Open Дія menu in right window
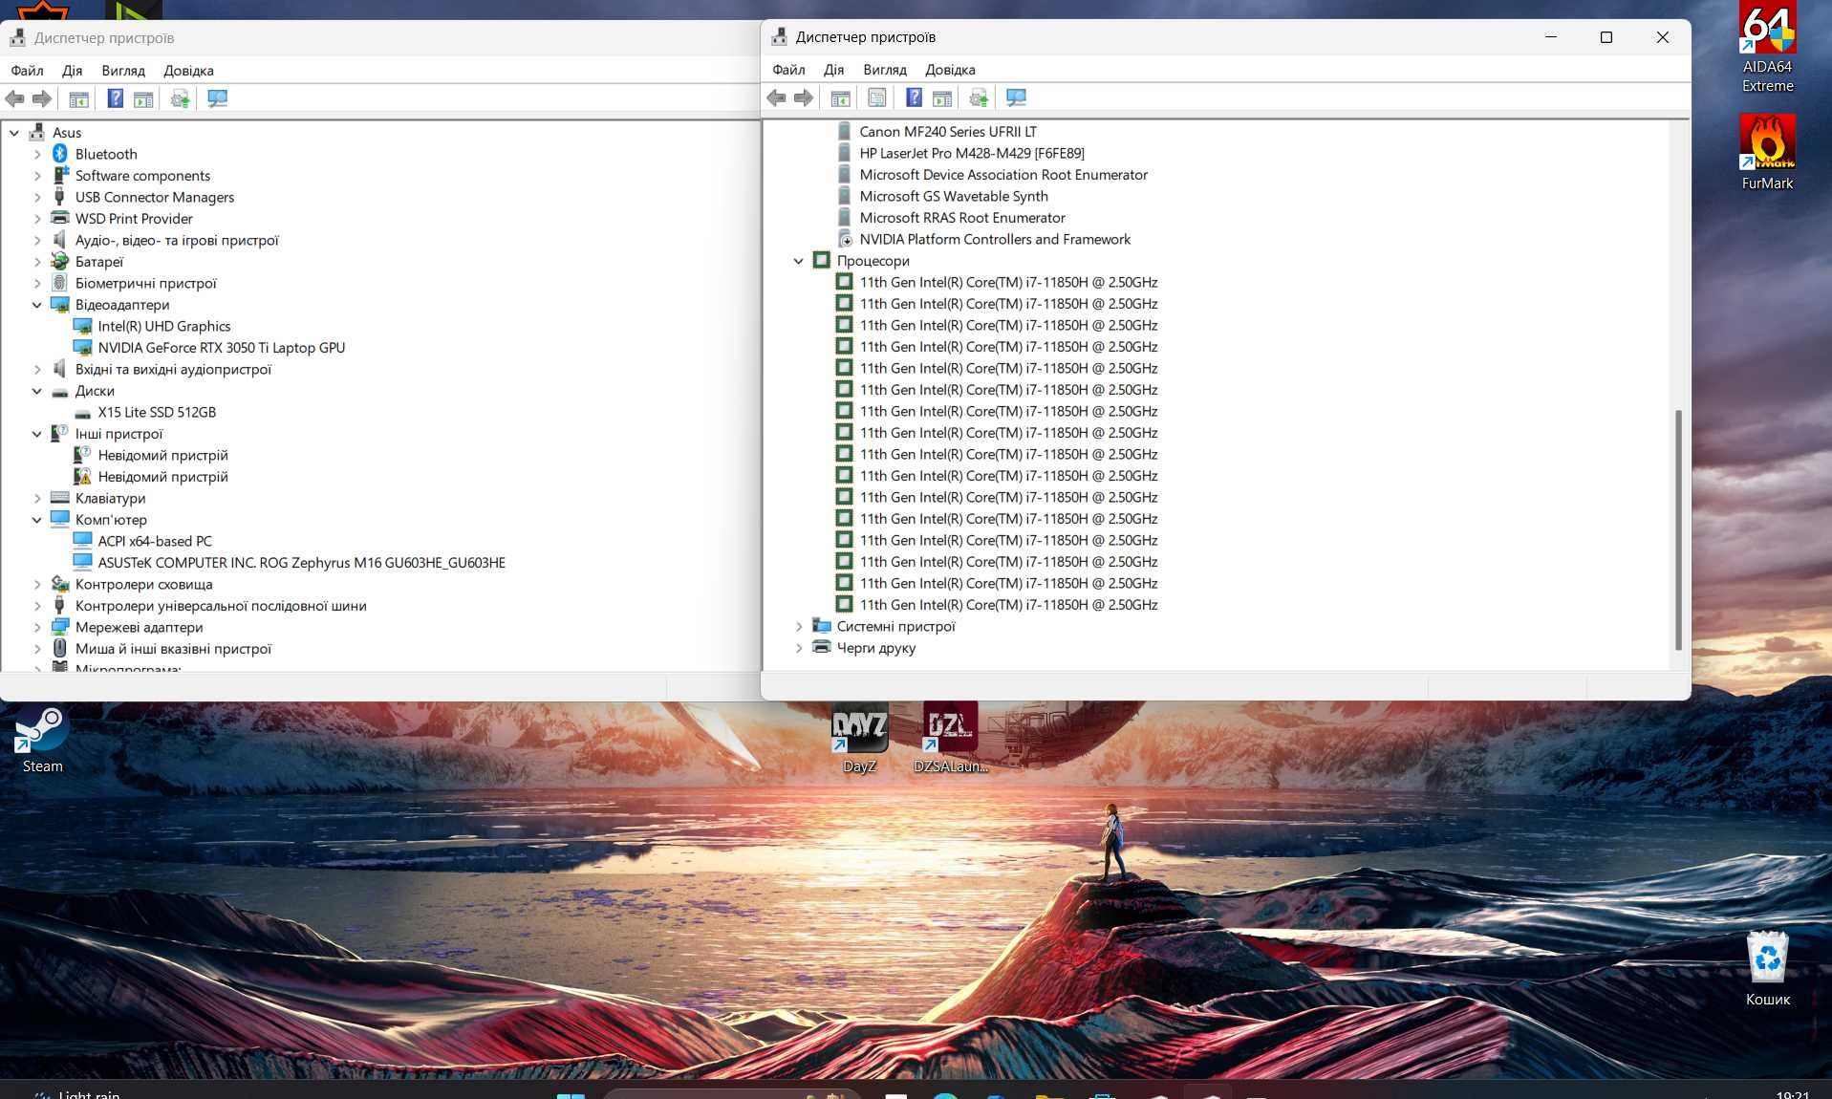 (x=833, y=70)
